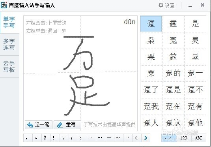Pick the phrase candidate 趸有
Image resolution: width=211 pixels, height=147 pixels.
click(x=195, y=106)
